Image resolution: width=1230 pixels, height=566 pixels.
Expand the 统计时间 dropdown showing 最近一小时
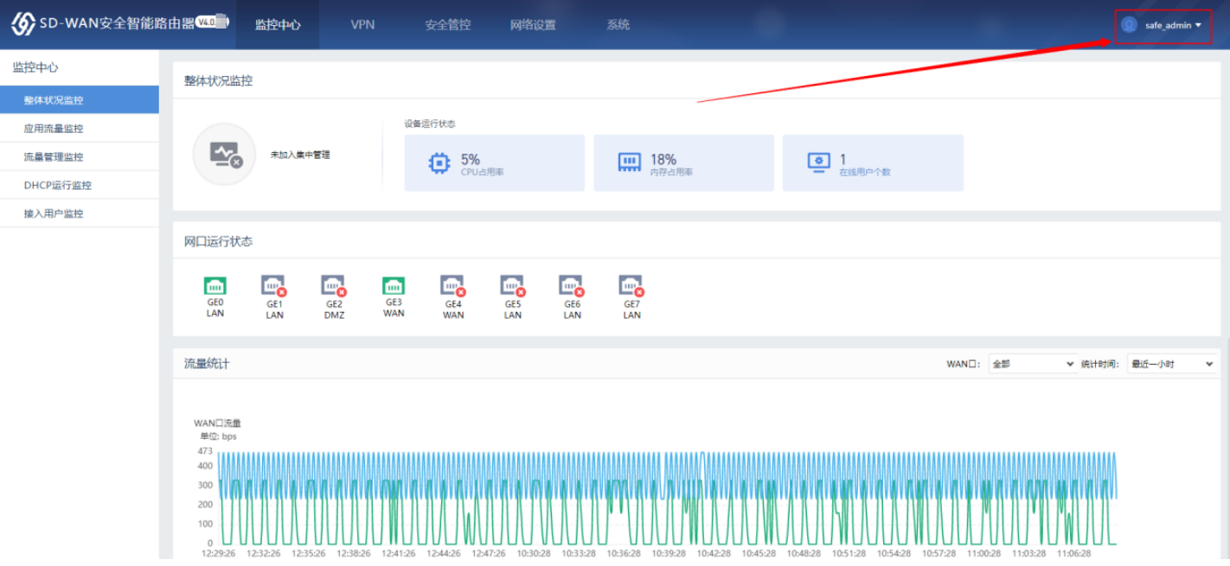[1171, 365]
